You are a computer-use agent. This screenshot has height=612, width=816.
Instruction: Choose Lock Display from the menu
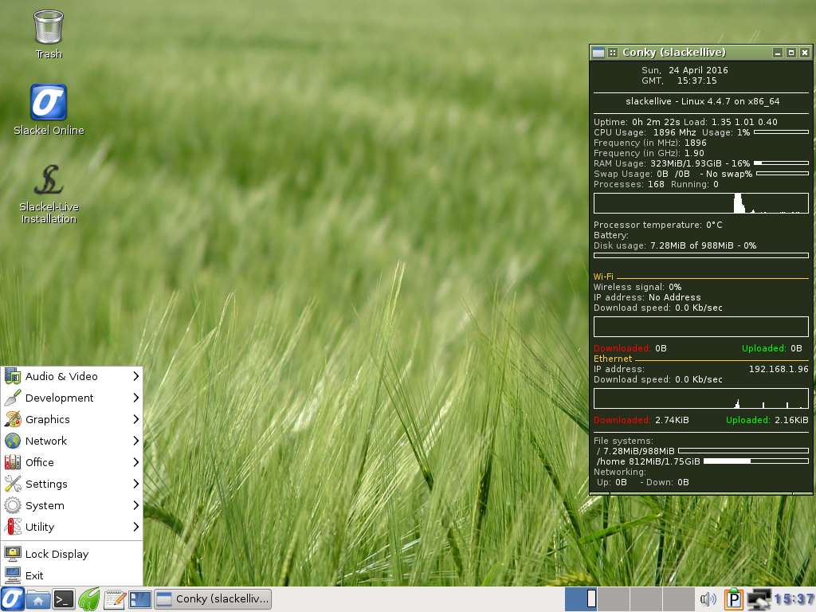coord(72,554)
